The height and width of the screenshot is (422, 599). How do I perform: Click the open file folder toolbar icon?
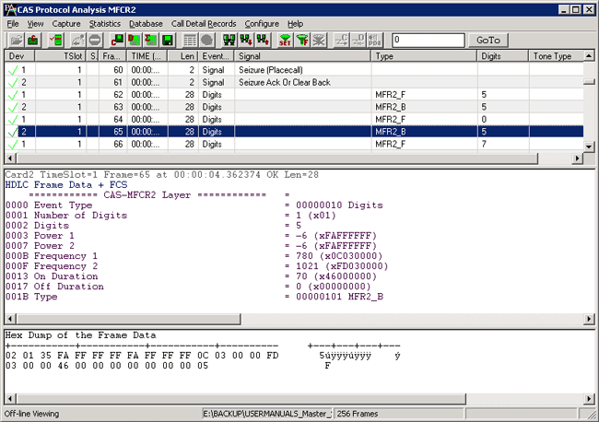17,41
